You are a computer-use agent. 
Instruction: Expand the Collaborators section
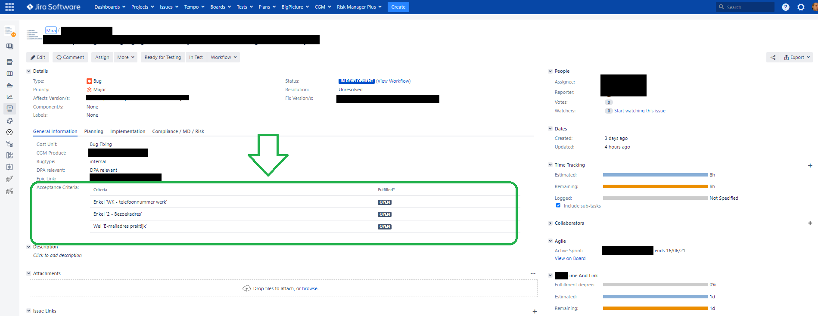pyautogui.click(x=550, y=223)
